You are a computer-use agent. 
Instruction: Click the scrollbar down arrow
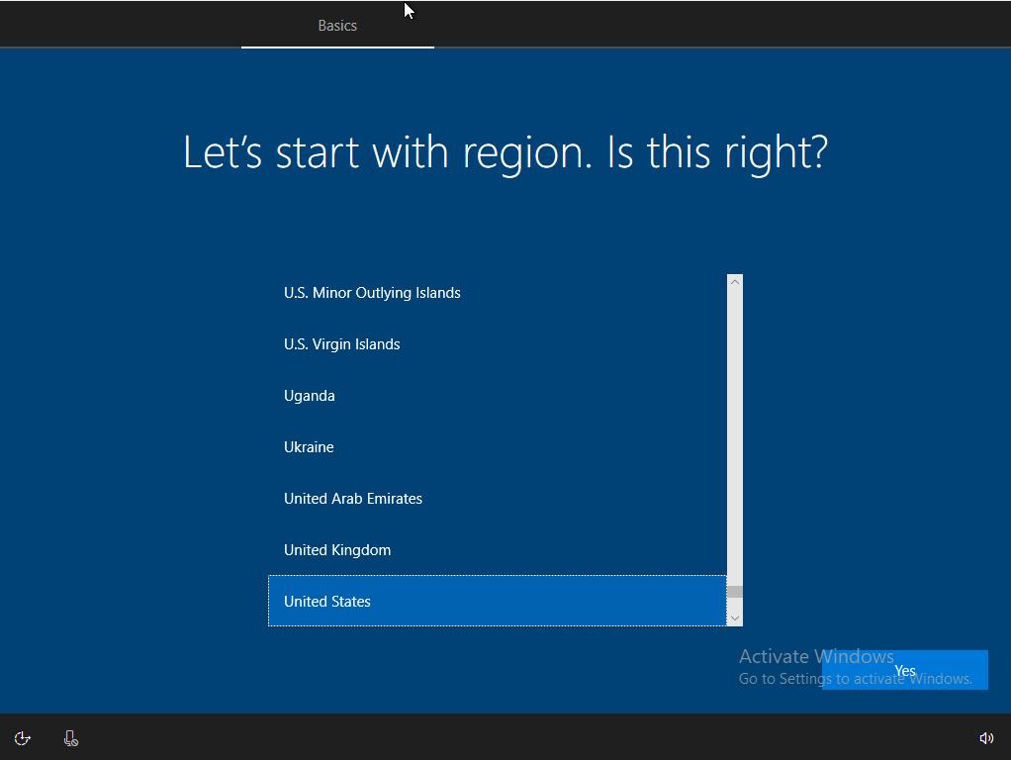(734, 618)
